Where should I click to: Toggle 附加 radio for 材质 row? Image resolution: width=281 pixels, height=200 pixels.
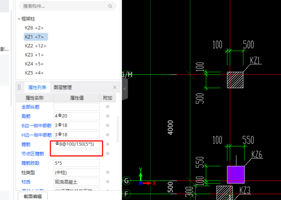click(x=108, y=181)
